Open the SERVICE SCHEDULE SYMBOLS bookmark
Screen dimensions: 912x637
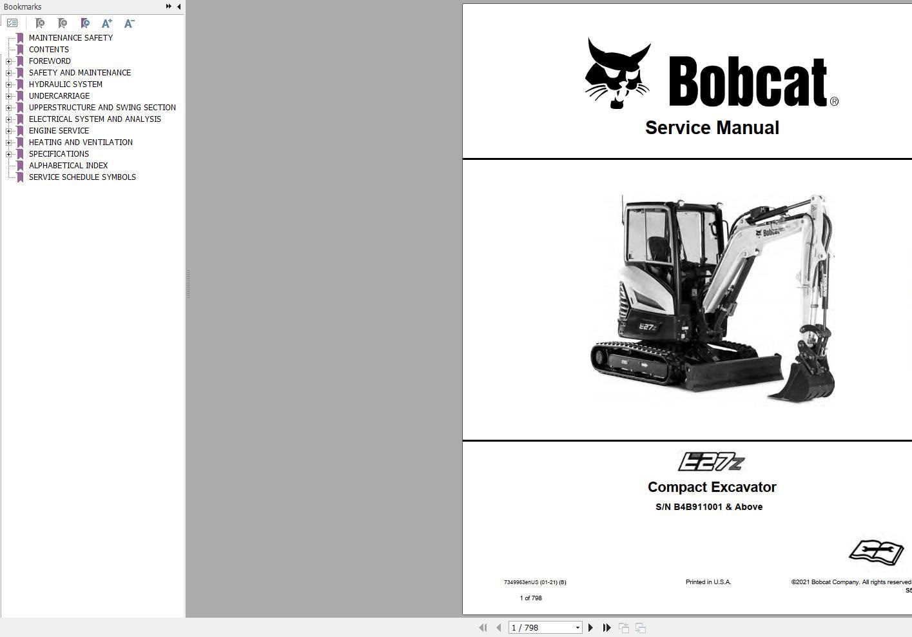point(82,177)
